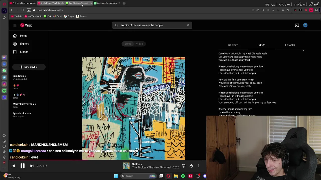Like the song Selfless
This screenshot has height=180, width=321.
[191, 166]
